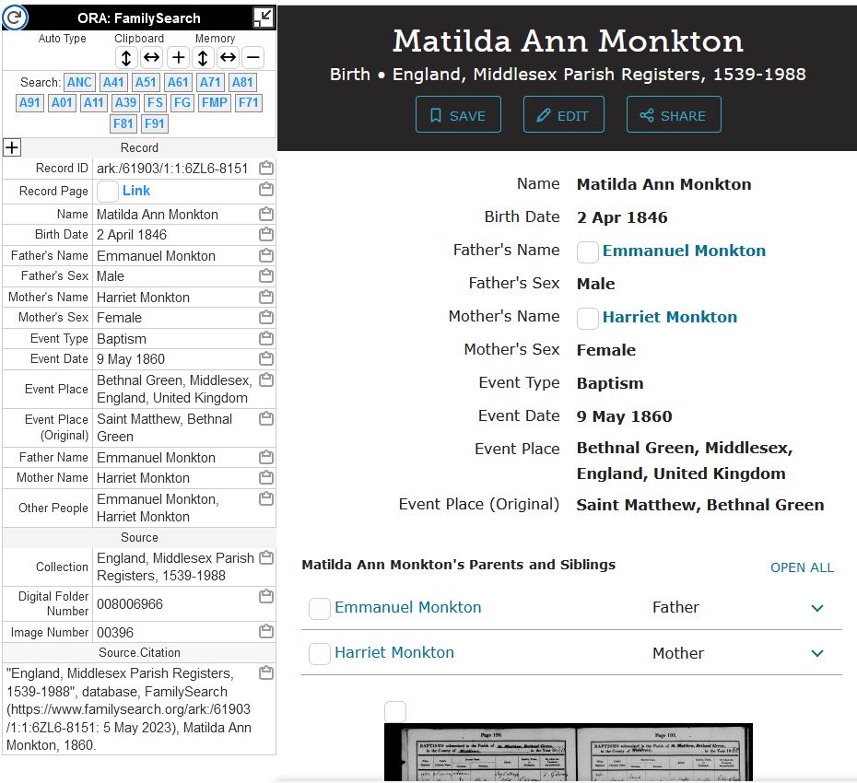
Task: Select the ANC search button
Action: (x=80, y=82)
